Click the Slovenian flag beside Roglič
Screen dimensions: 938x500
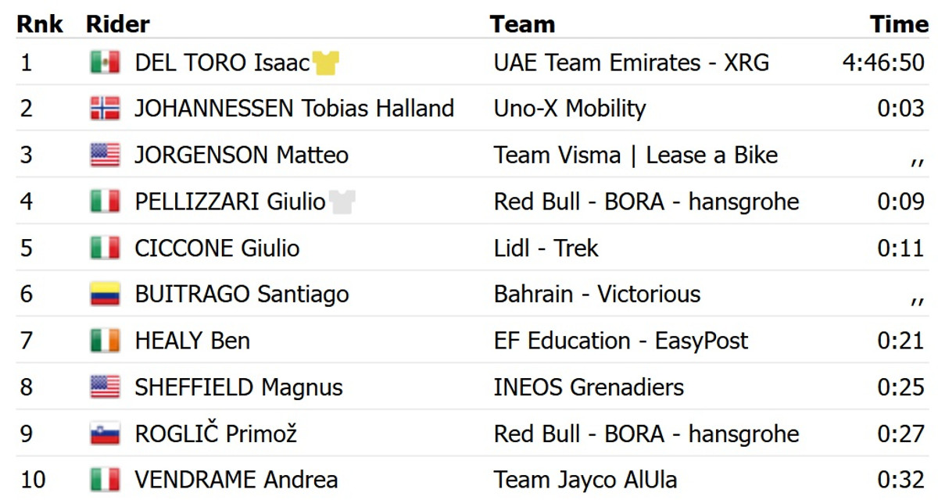coord(105,434)
